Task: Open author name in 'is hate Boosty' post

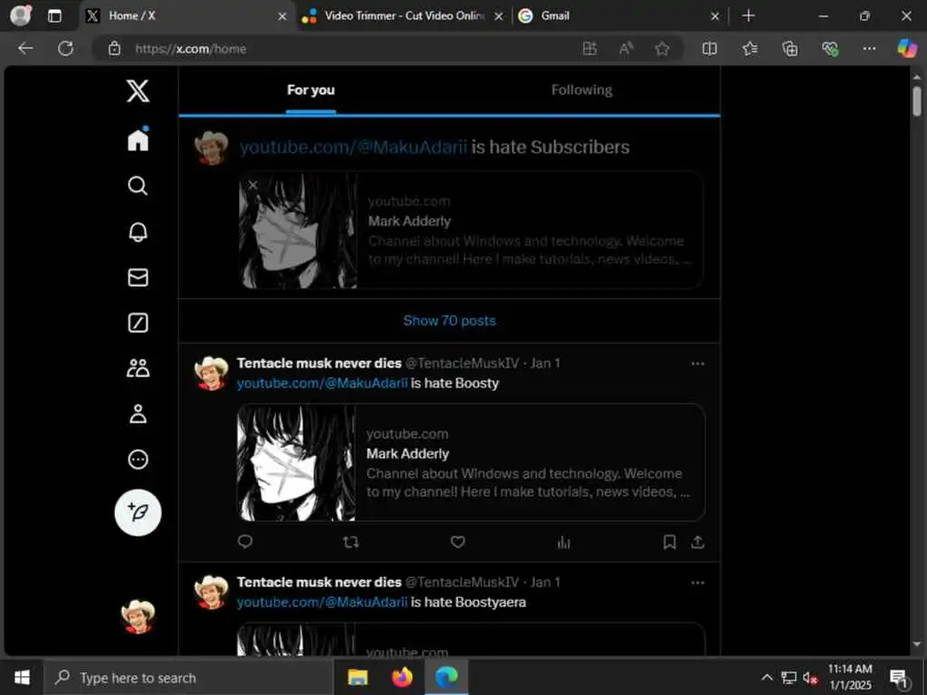Action: pos(319,363)
